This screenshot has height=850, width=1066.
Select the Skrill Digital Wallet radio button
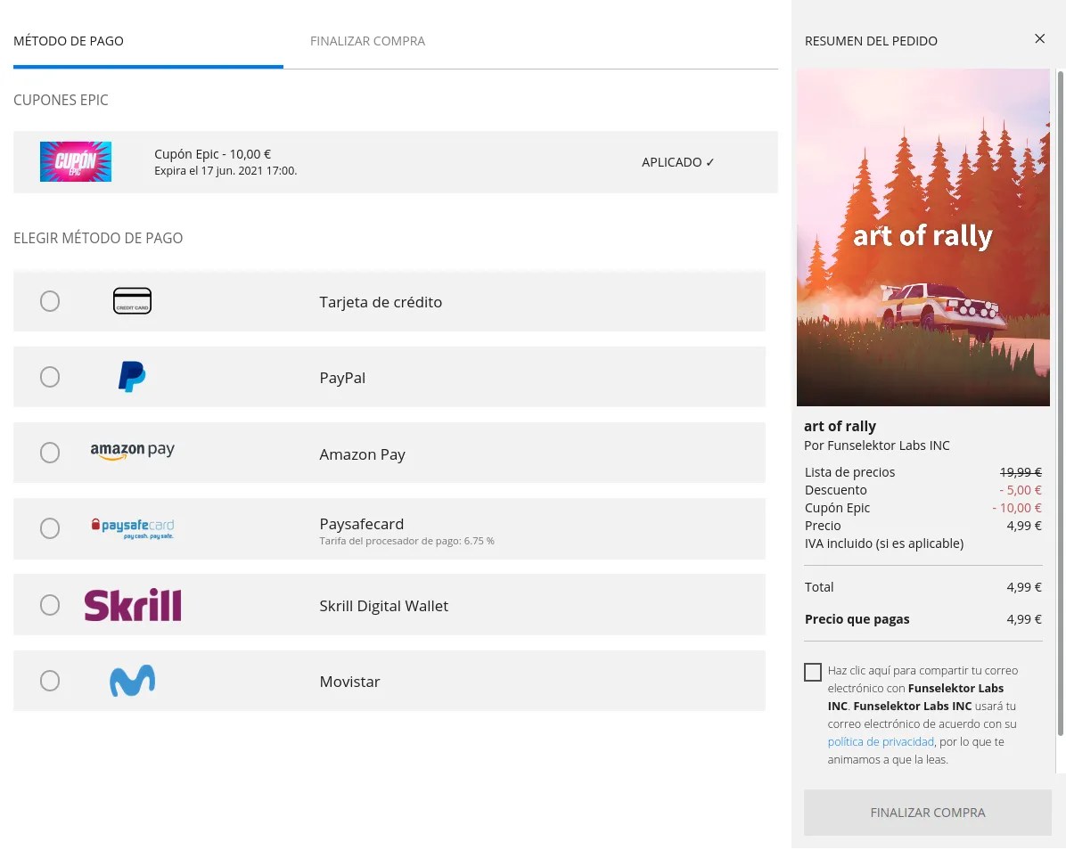(x=50, y=605)
